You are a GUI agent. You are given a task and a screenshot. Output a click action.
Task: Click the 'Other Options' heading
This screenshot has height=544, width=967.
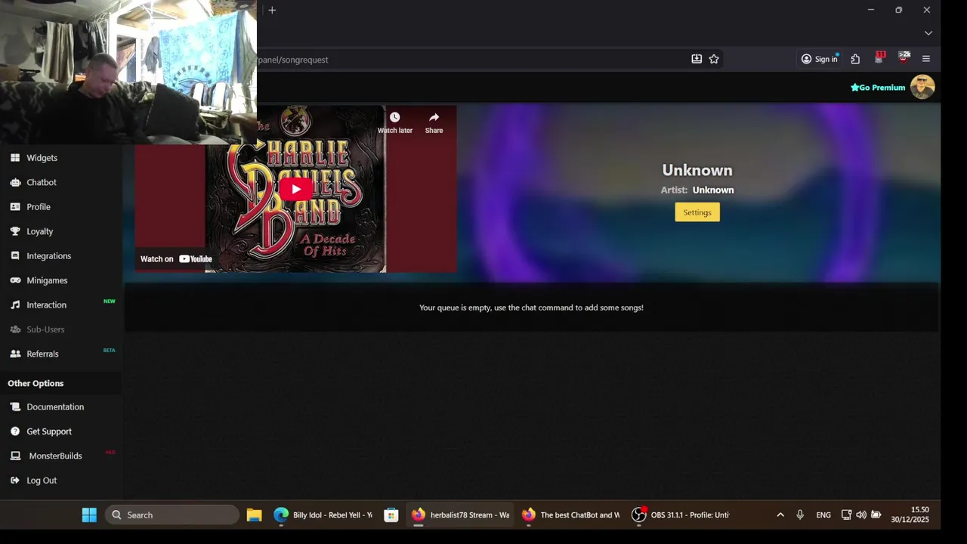point(36,384)
